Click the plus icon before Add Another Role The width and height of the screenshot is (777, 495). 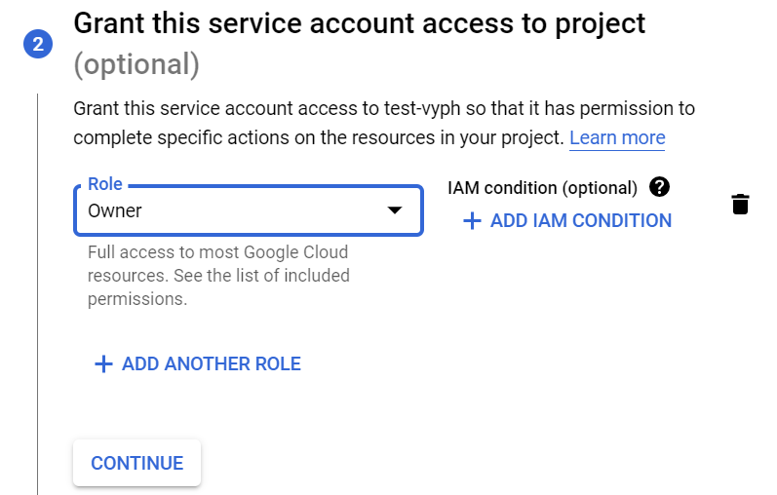tap(103, 364)
